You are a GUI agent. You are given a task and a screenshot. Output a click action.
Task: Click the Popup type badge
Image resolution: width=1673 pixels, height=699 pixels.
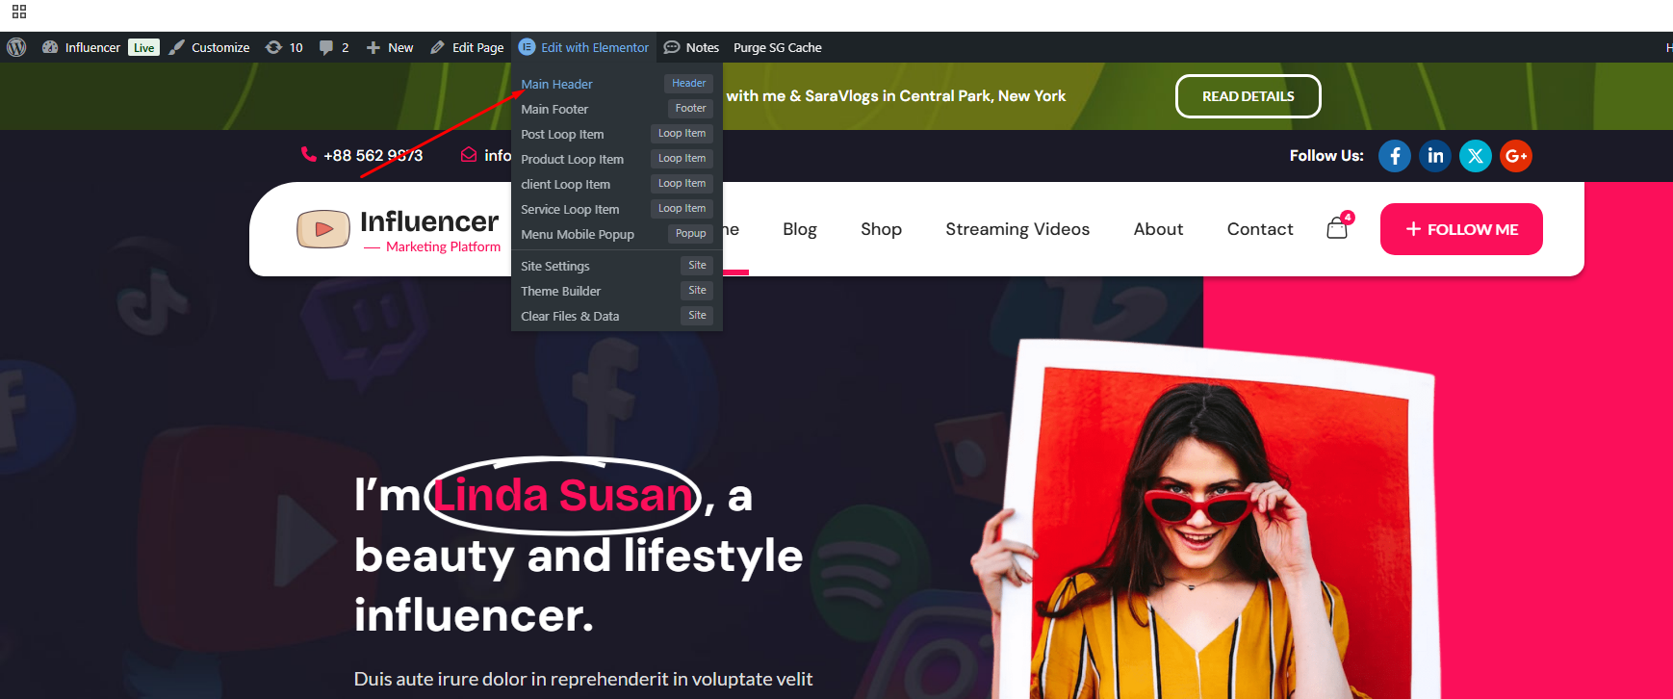point(690,234)
